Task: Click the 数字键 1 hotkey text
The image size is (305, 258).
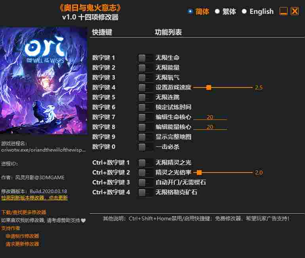Action: (x=103, y=58)
